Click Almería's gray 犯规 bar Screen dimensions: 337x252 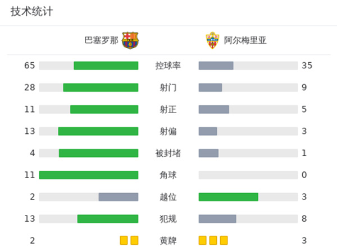pos(217,218)
